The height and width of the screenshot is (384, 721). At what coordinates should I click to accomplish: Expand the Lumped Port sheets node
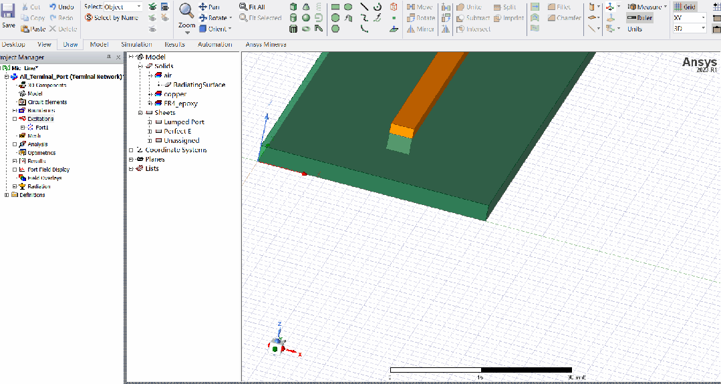150,122
